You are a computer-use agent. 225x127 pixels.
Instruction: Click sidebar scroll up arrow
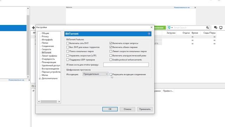28,8
